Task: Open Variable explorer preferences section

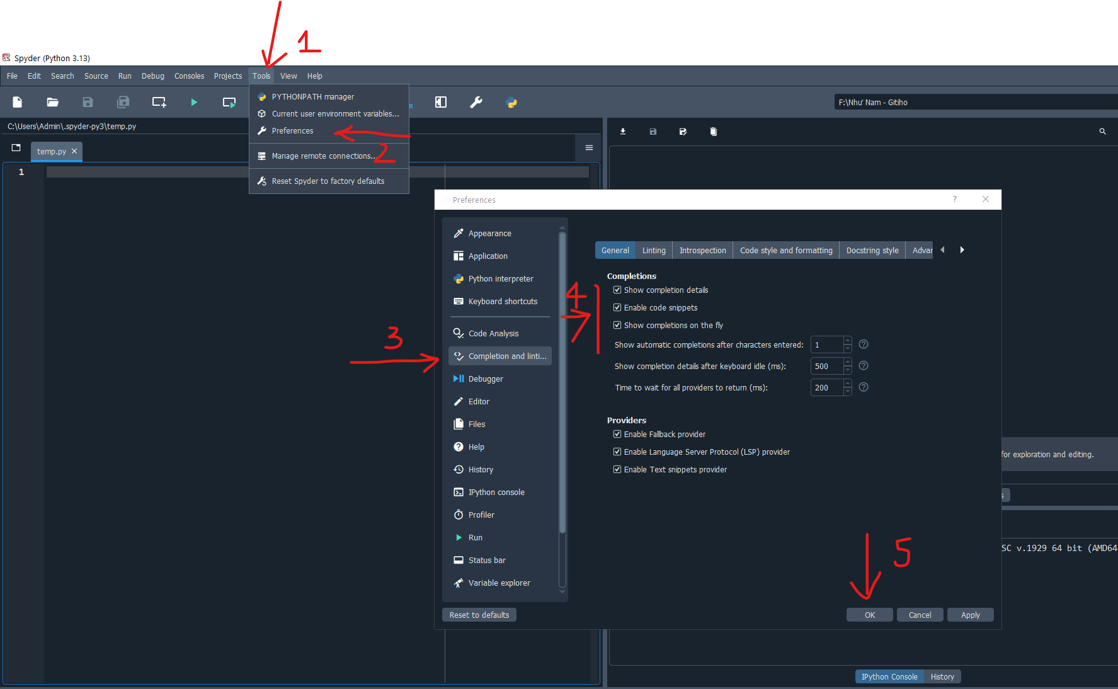Action: coord(500,583)
